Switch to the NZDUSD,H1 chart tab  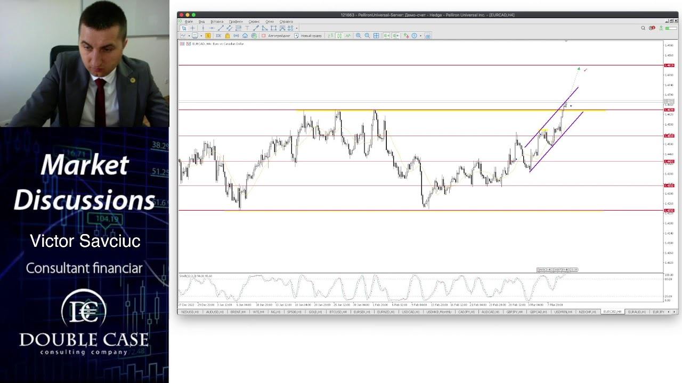190,312
